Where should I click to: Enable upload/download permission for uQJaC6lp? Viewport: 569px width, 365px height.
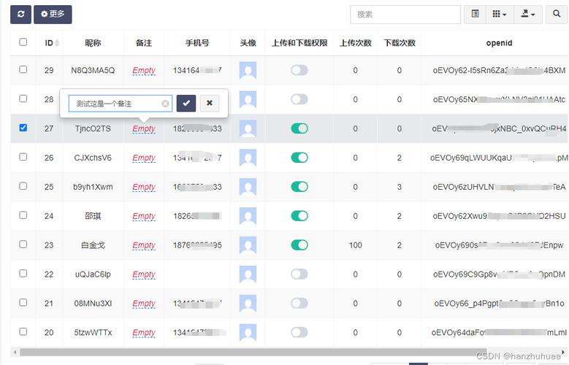299,274
